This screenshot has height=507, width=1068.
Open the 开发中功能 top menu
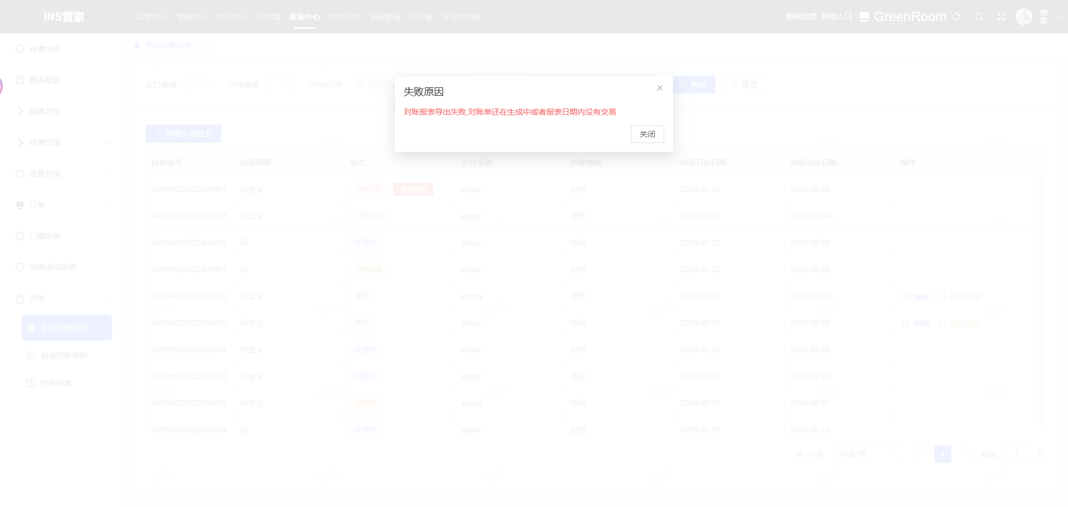[461, 17]
